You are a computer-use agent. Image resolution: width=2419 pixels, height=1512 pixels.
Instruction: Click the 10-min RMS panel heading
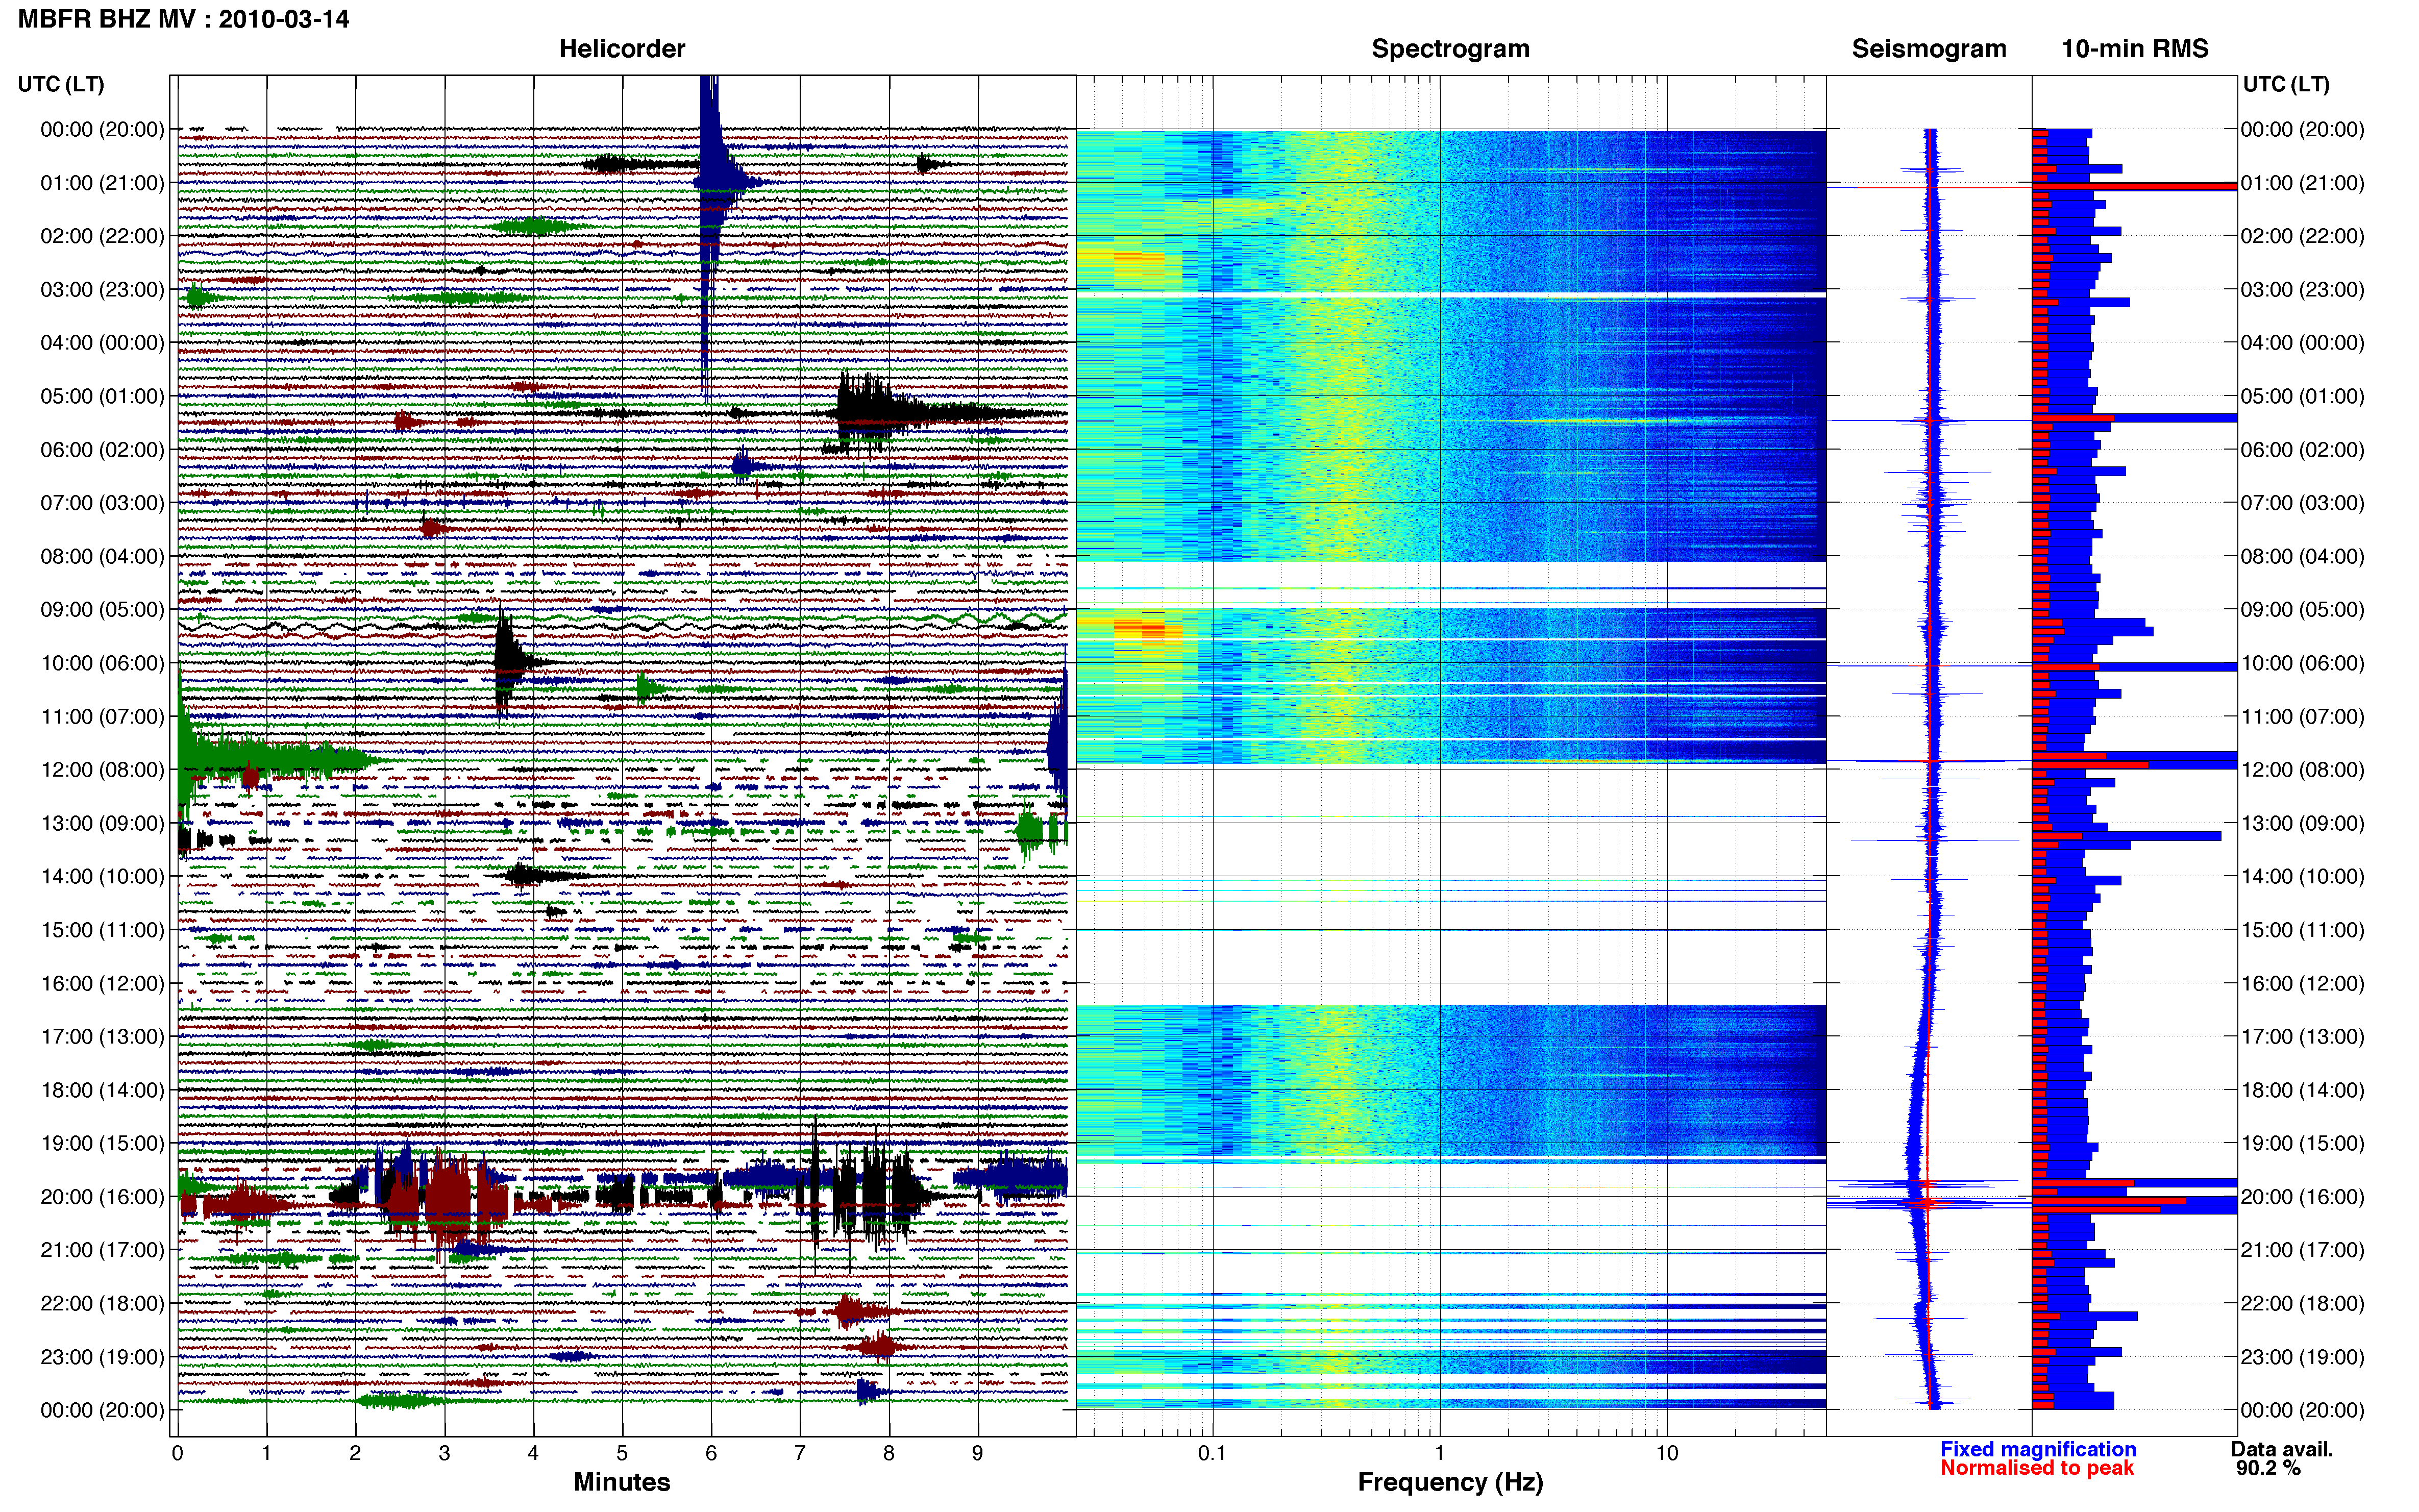tap(2135, 49)
